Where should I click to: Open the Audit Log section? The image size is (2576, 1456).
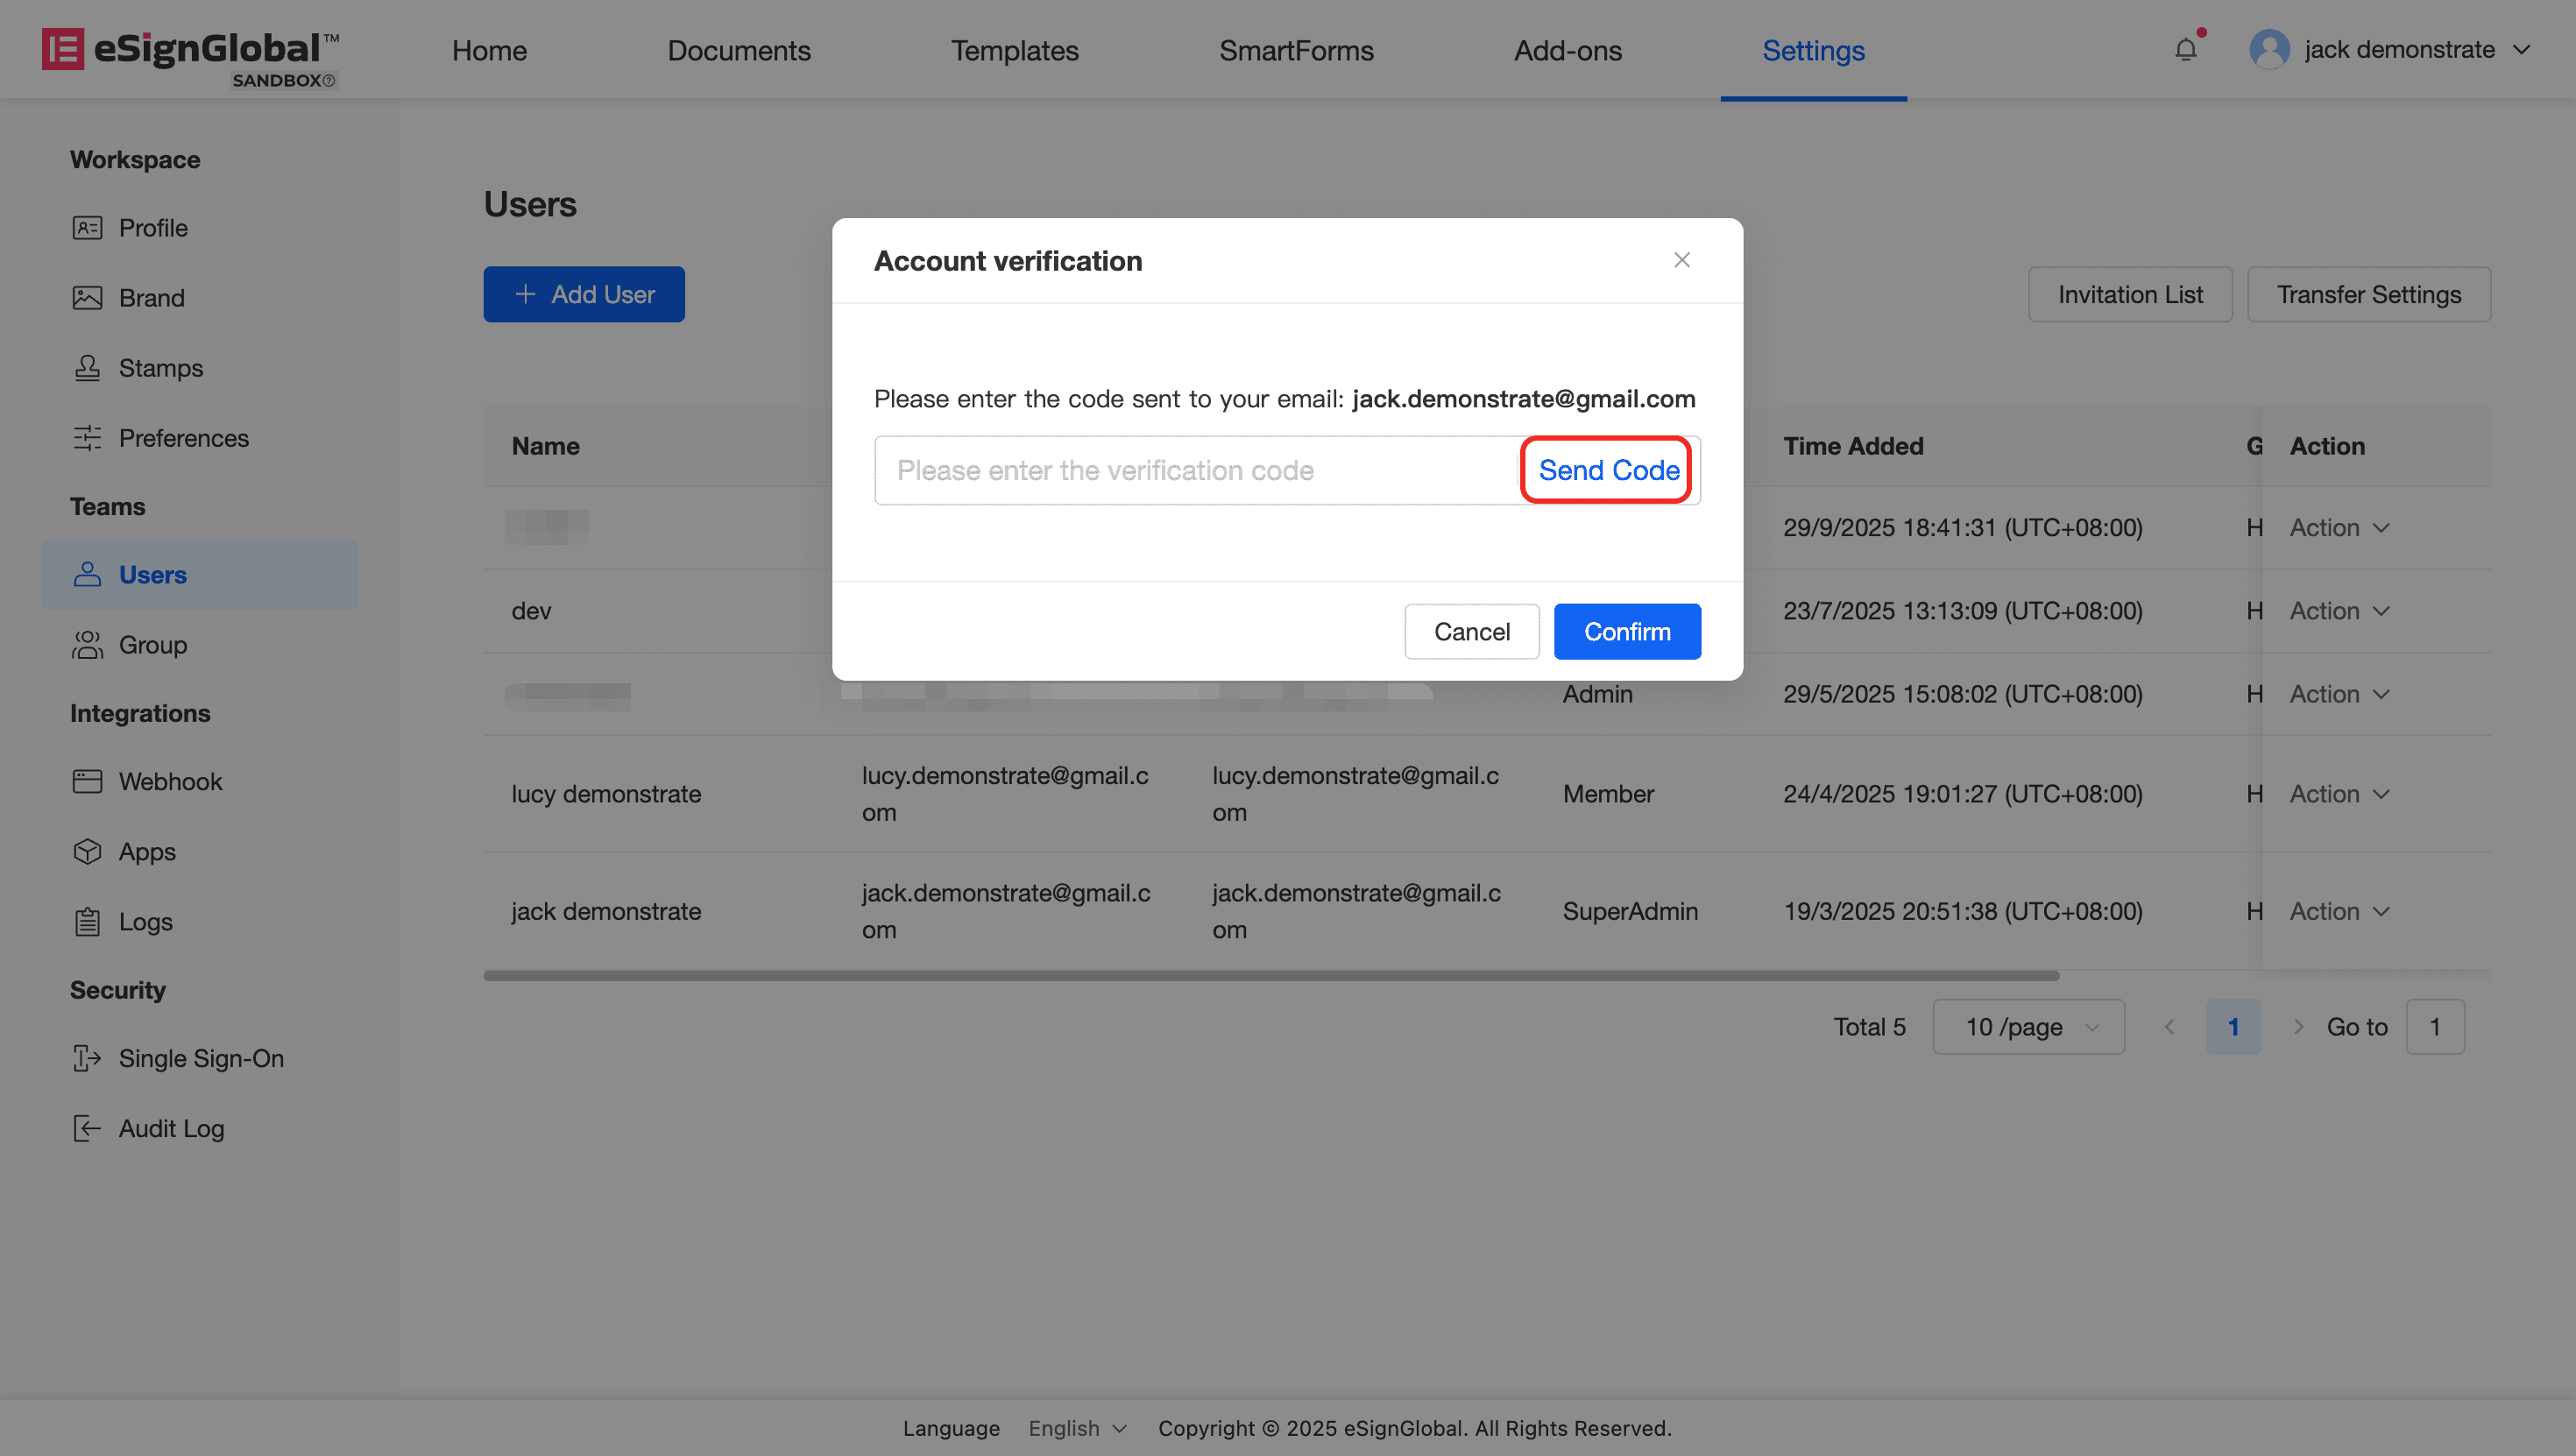pos(171,1128)
